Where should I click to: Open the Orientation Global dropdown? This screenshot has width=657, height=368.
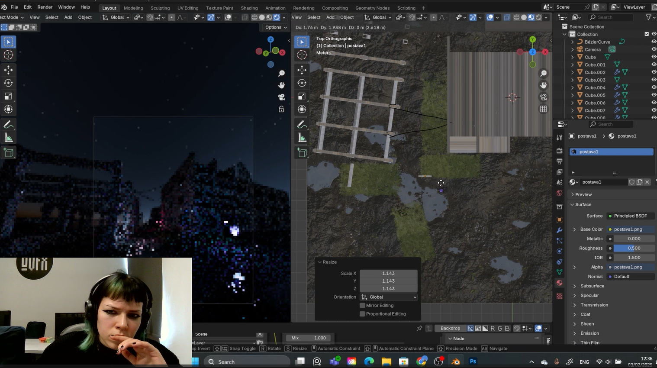coord(389,297)
